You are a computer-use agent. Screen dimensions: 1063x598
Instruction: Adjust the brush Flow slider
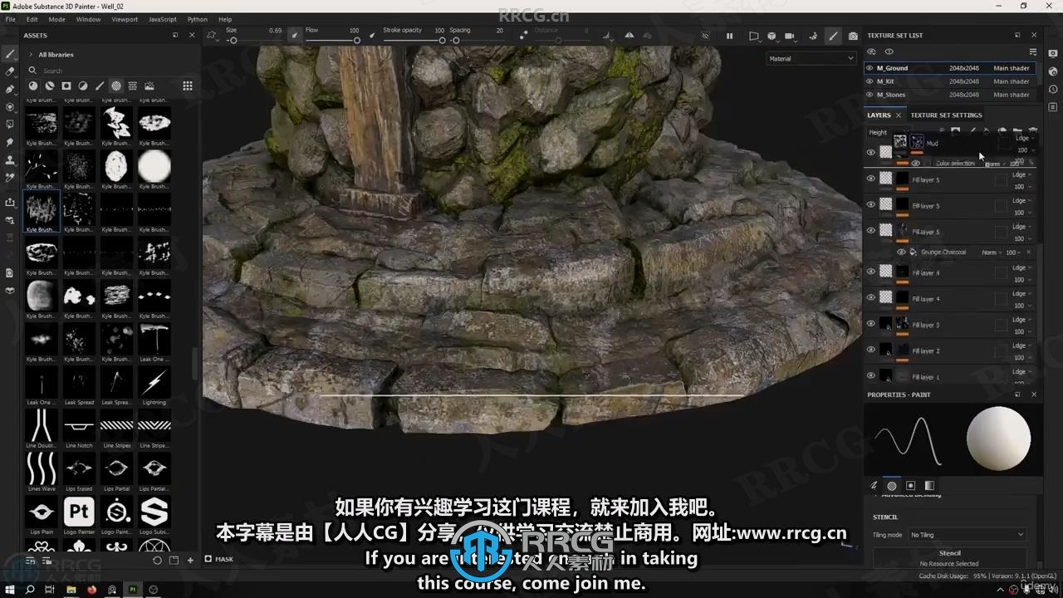tap(332, 40)
